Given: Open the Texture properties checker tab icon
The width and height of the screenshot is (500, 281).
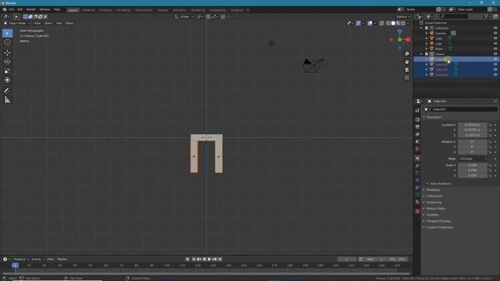Looking at the screenshot, I should [x=417, y=212].
